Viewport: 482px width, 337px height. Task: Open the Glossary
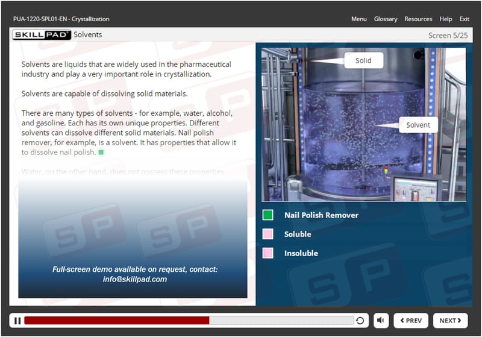point(385,19)
